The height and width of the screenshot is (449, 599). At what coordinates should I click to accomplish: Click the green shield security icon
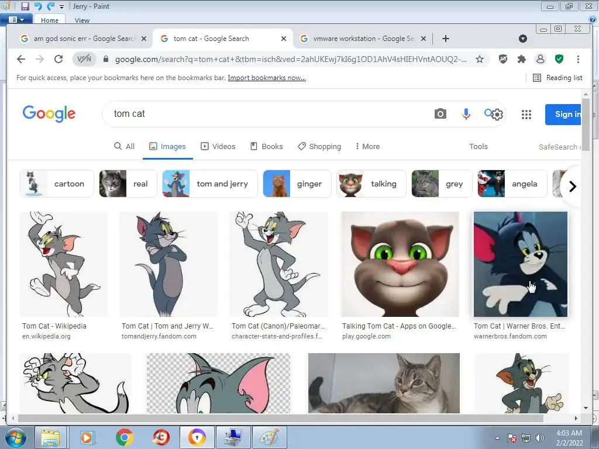tap(559, 59)
